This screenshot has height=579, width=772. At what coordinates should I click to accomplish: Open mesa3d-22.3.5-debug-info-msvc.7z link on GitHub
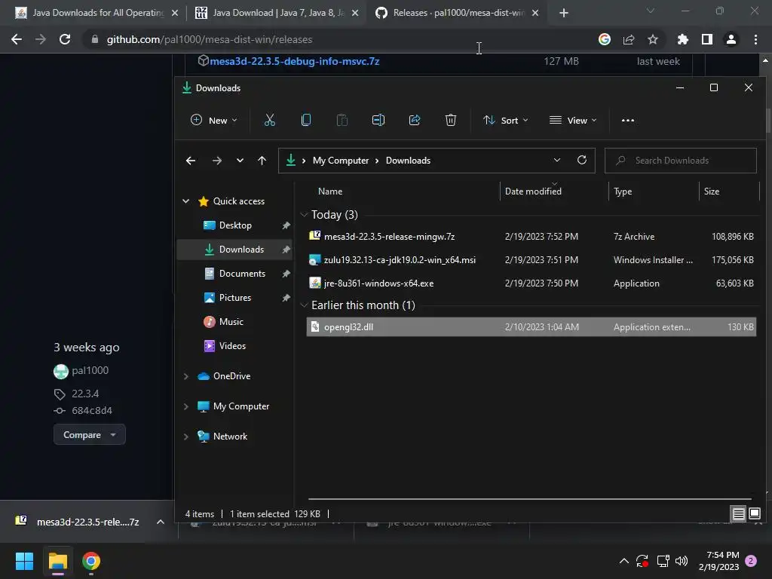[295, 61]
